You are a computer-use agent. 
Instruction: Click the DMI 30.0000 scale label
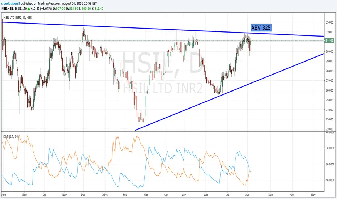tap(330, 148)
